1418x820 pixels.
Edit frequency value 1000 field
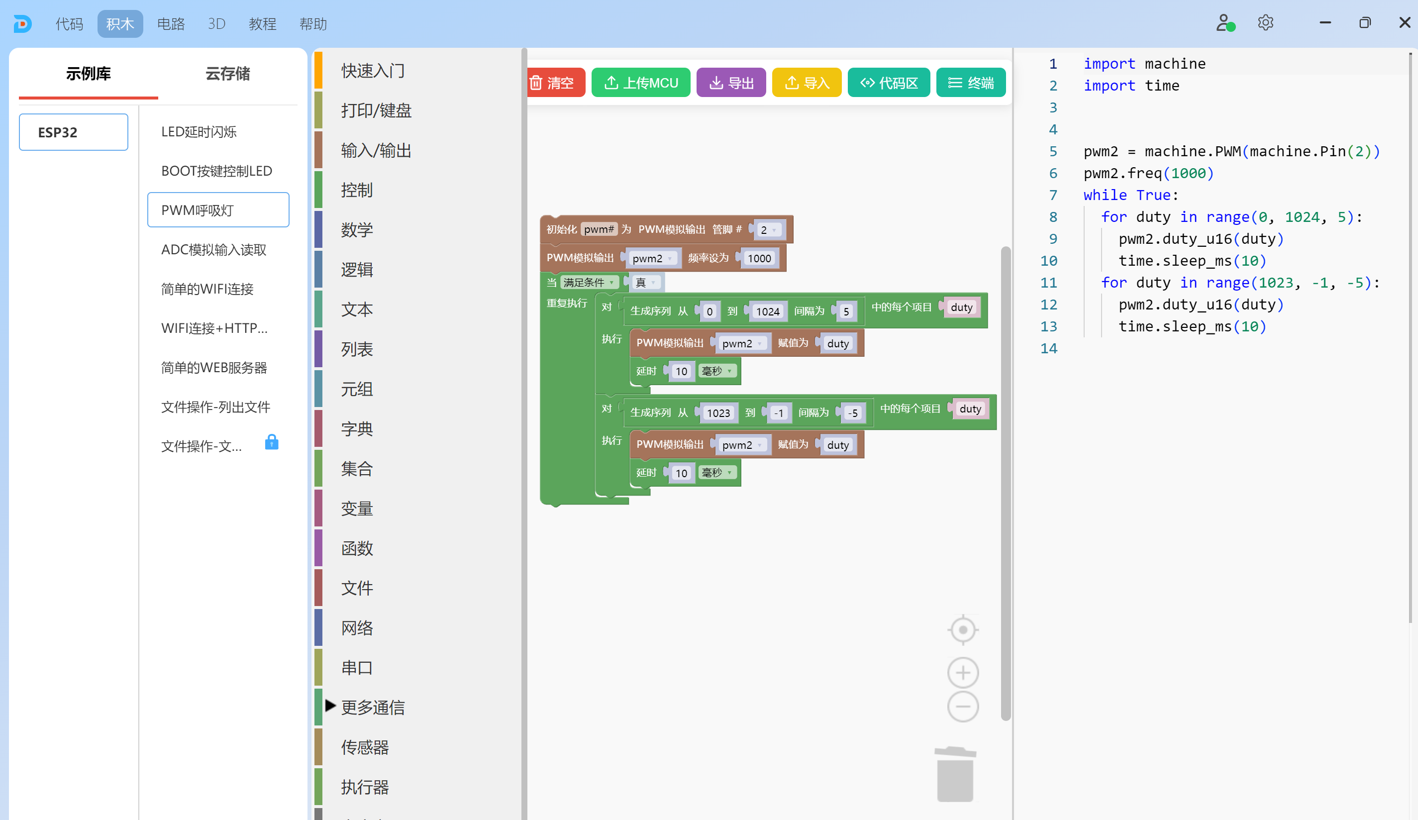759,258
